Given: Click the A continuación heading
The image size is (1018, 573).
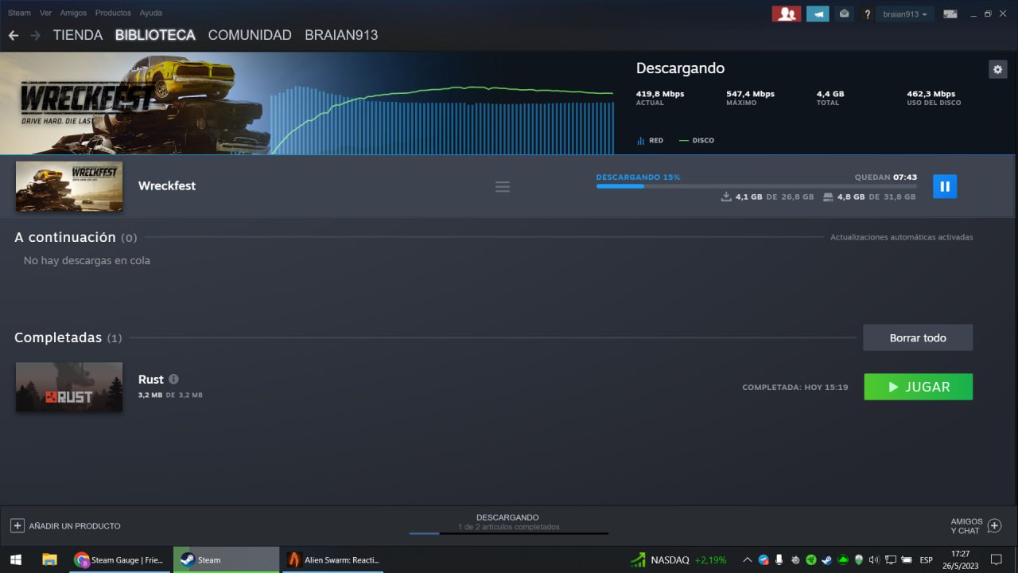Looking at the screenshot, I should click(x=65, y=237).
